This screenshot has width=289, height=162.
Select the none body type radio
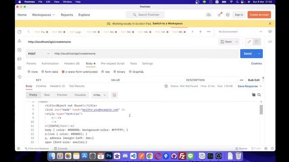click(29, 72)
